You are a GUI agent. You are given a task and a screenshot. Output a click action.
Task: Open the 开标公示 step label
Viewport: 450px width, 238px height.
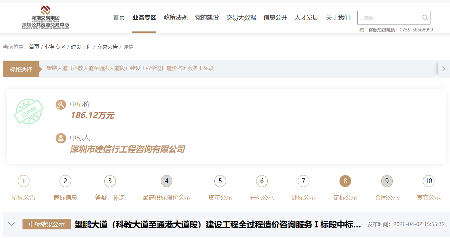(x=262, y=198)
